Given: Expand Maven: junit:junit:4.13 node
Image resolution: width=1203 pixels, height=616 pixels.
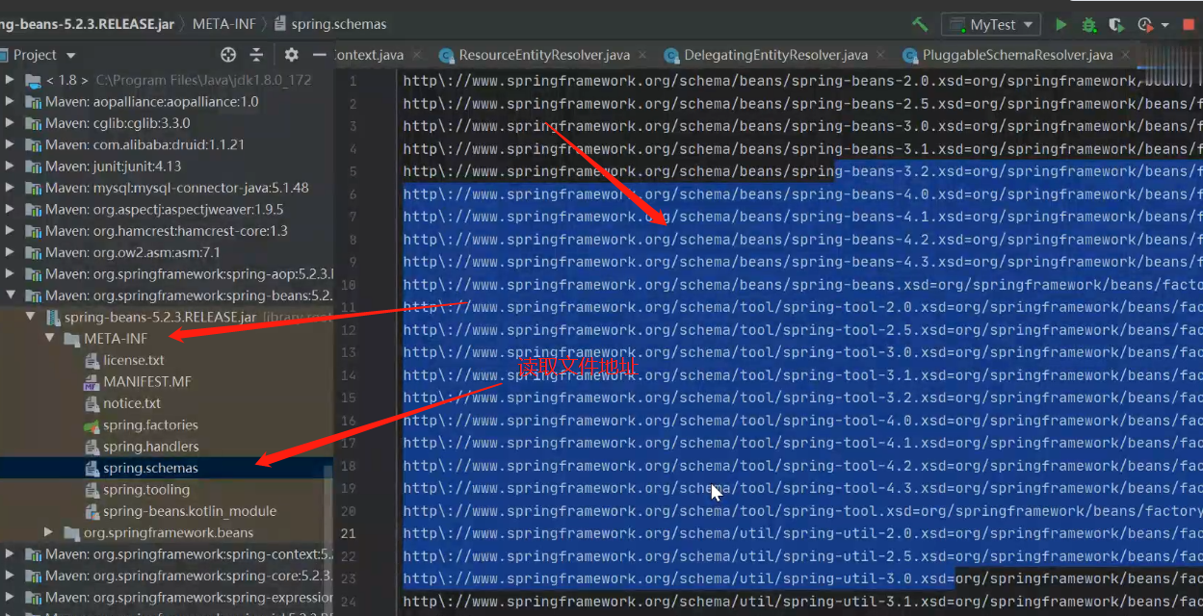Looking at the screenshot, I should [x=10, y=166].
